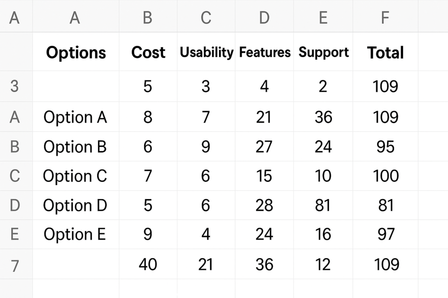Select Option D's Features value 28

pos(265,205)
